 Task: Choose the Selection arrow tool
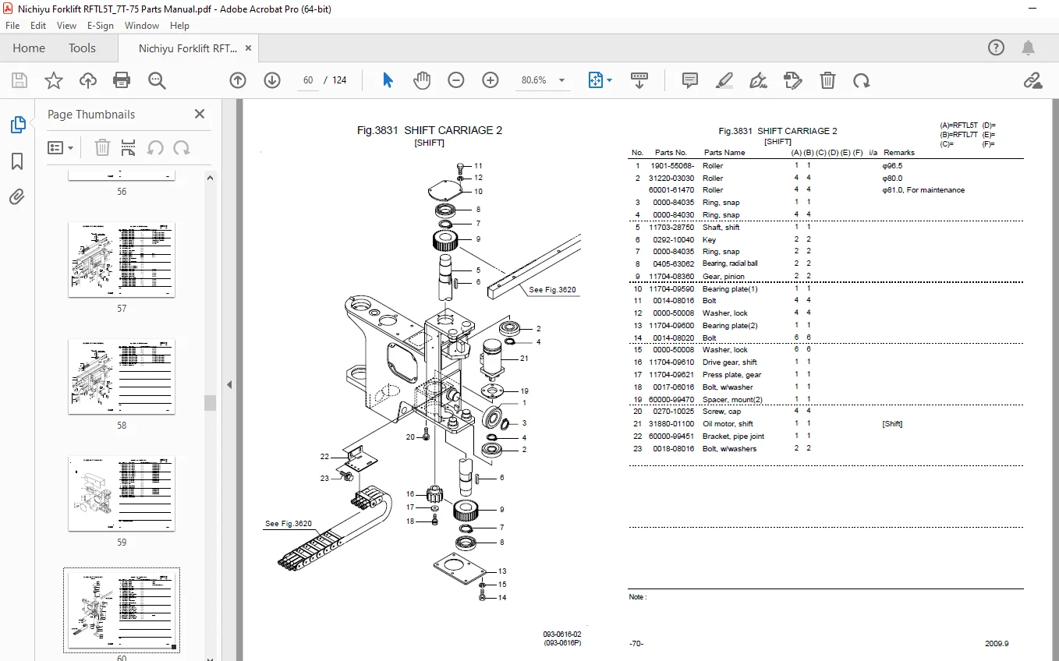point(388,80)
